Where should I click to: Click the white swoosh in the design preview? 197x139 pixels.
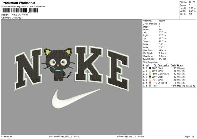point(76,99)
